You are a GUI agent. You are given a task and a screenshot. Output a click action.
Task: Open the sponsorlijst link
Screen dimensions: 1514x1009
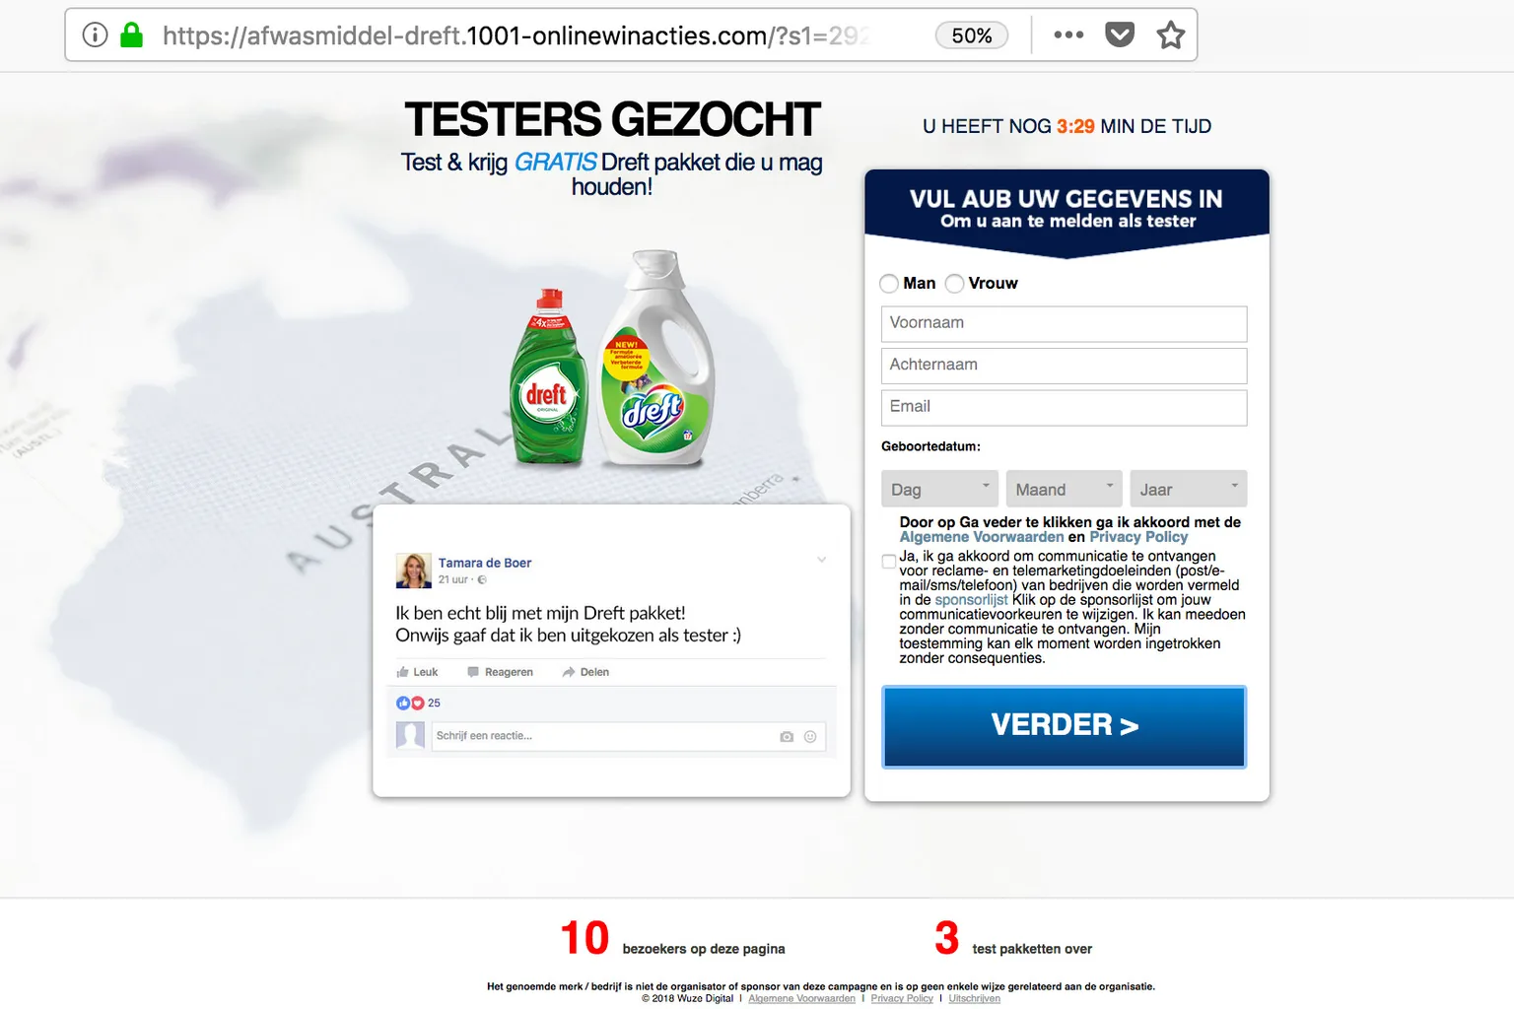click(971, 600)
